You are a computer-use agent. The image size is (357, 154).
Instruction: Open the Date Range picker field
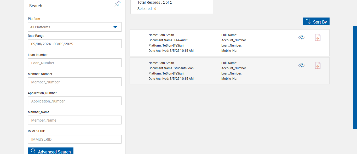click(74, 44)
